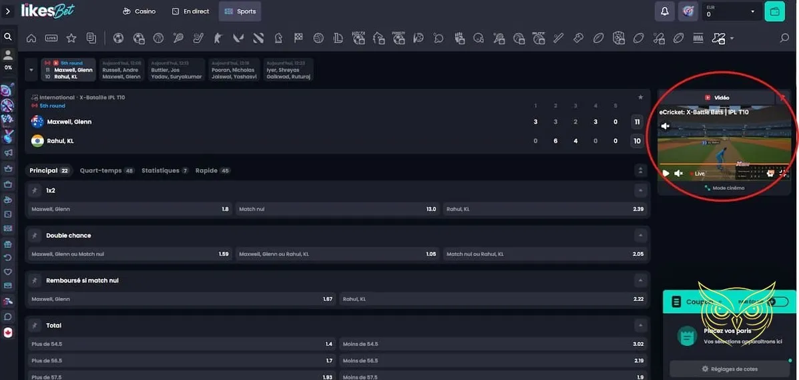Open favorites star in sports bar

[71, 38]
